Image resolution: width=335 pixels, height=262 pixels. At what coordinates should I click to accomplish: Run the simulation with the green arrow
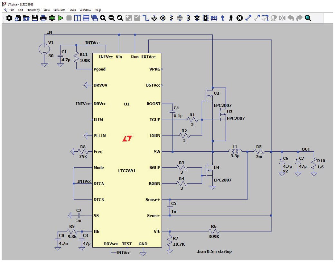tap(61, 18)
